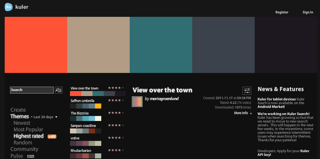Click the Rhubarbarian palette strip

point(86,156)
